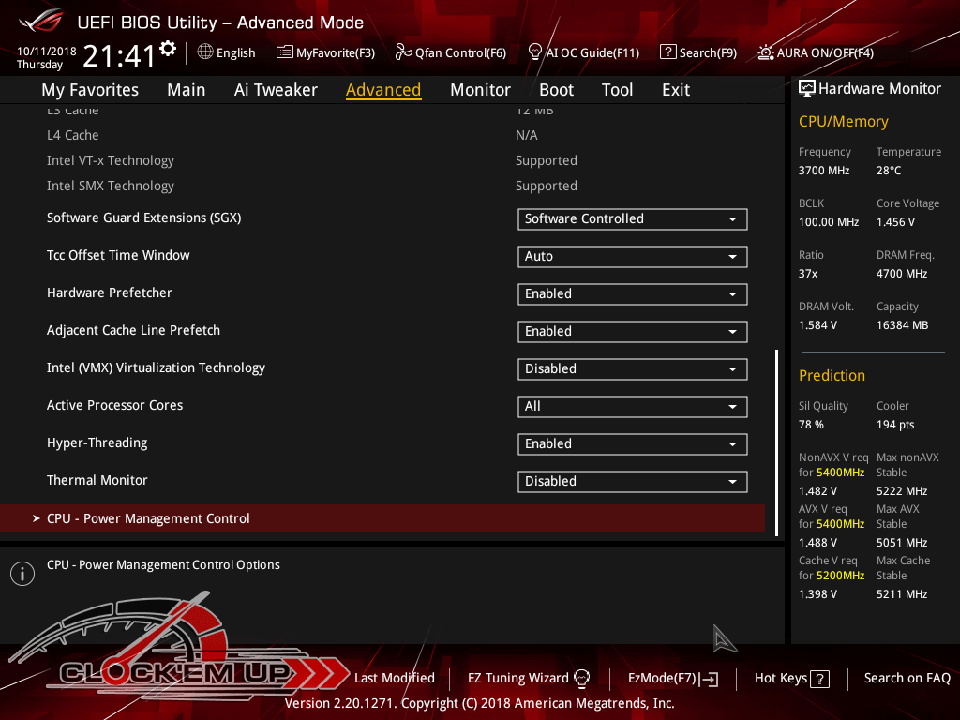This screenshot has width=960, height=720.
Task: Click the Search(F9) question mark icon
Action: (x=667, y=52)
